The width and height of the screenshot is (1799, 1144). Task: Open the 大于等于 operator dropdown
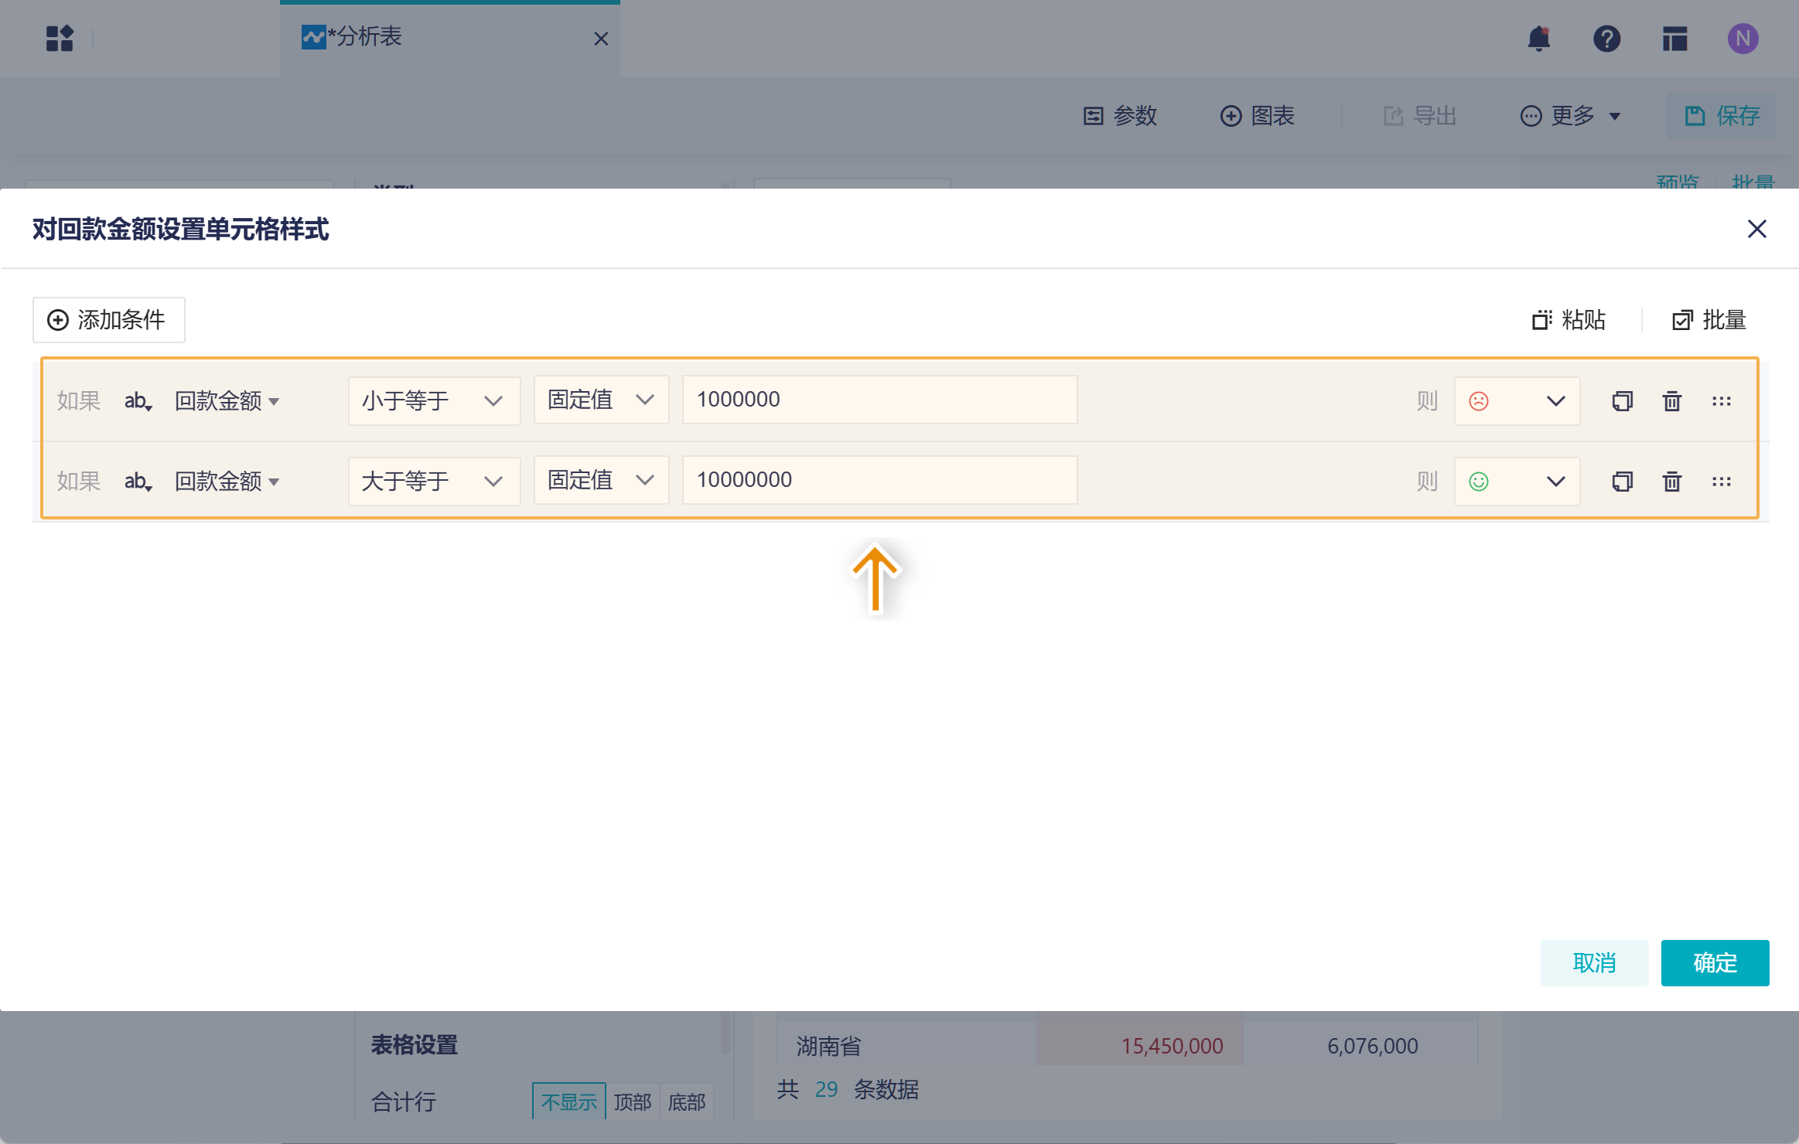(x=434, y=482)
